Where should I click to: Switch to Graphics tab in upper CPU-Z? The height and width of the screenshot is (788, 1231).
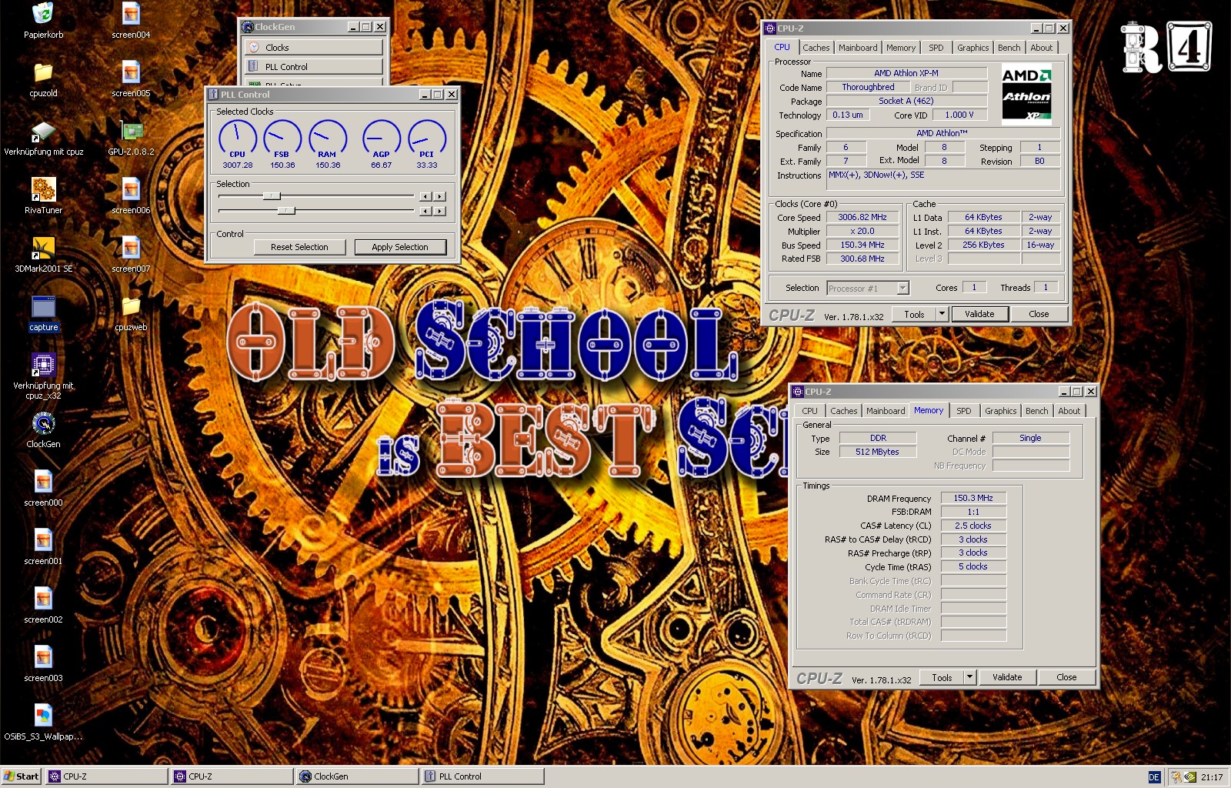tap(973, 48)
